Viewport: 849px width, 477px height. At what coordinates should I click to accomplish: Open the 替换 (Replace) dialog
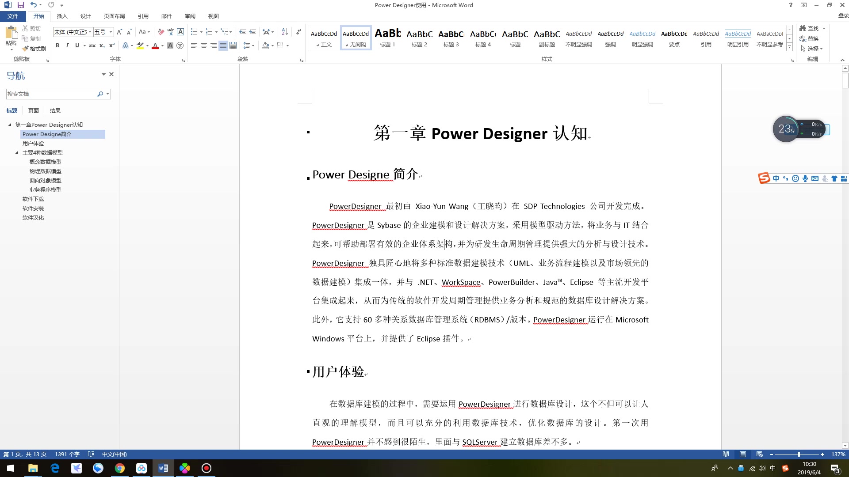[809, 38]
